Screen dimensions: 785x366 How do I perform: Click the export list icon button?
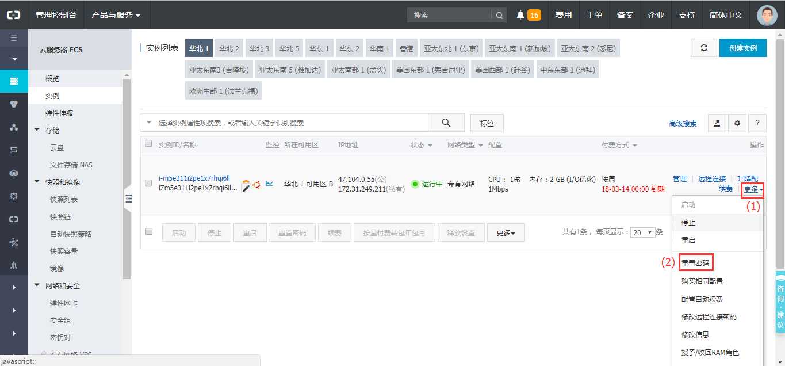click(717, 123)
